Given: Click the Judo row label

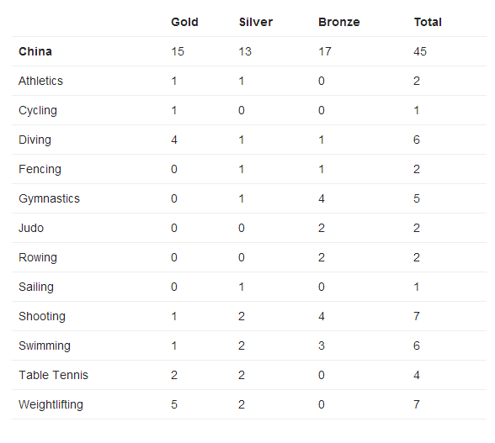Looking at the screenshot, I should [x=31, y=228].
